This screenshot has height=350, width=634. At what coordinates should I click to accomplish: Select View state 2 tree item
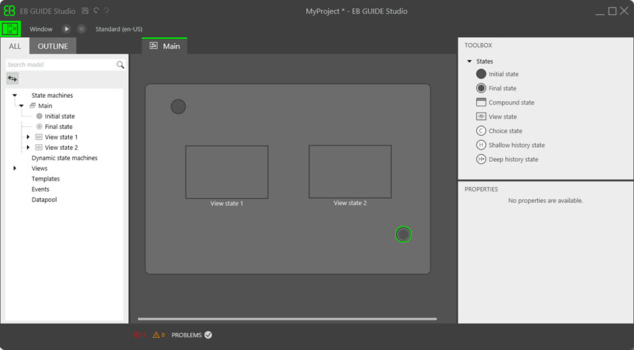(61, 148)
